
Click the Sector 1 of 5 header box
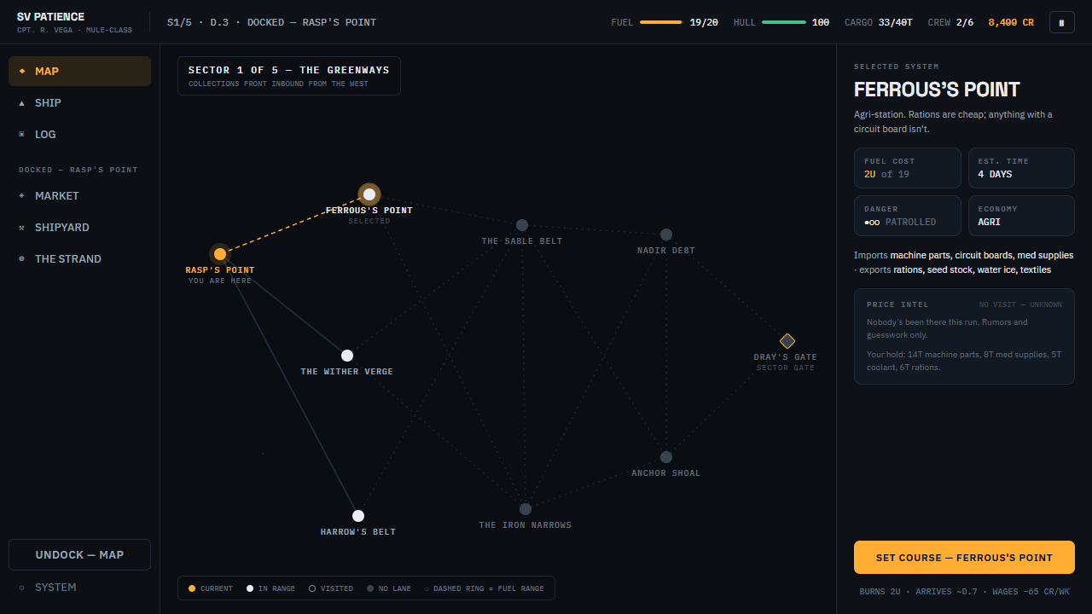[x=289, y=76]
